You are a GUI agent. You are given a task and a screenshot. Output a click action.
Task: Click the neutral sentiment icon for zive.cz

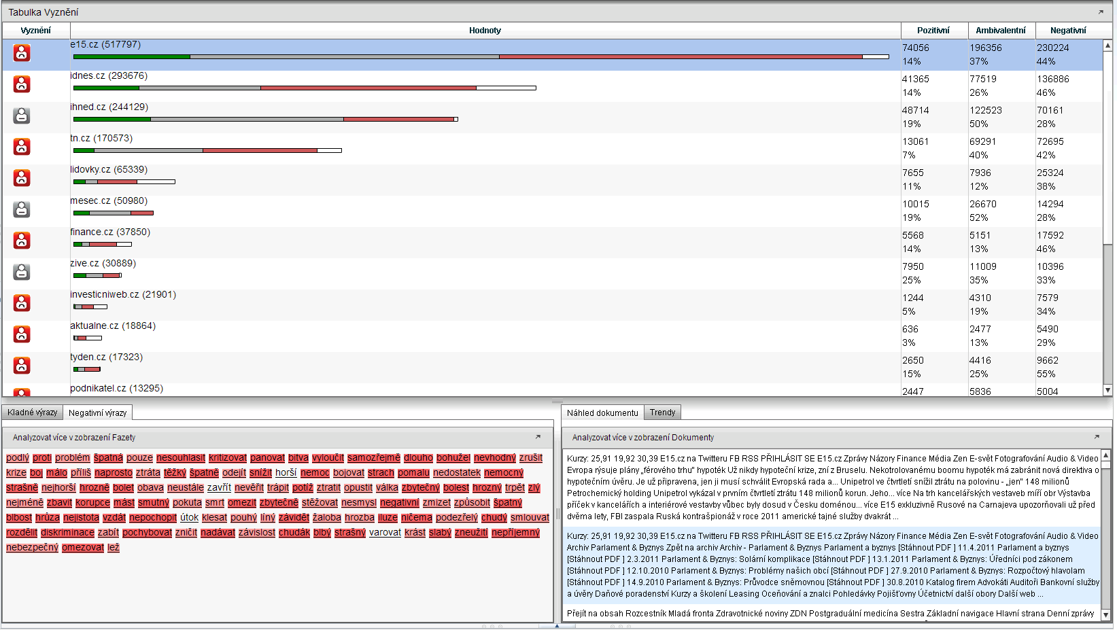pos(22,272)
